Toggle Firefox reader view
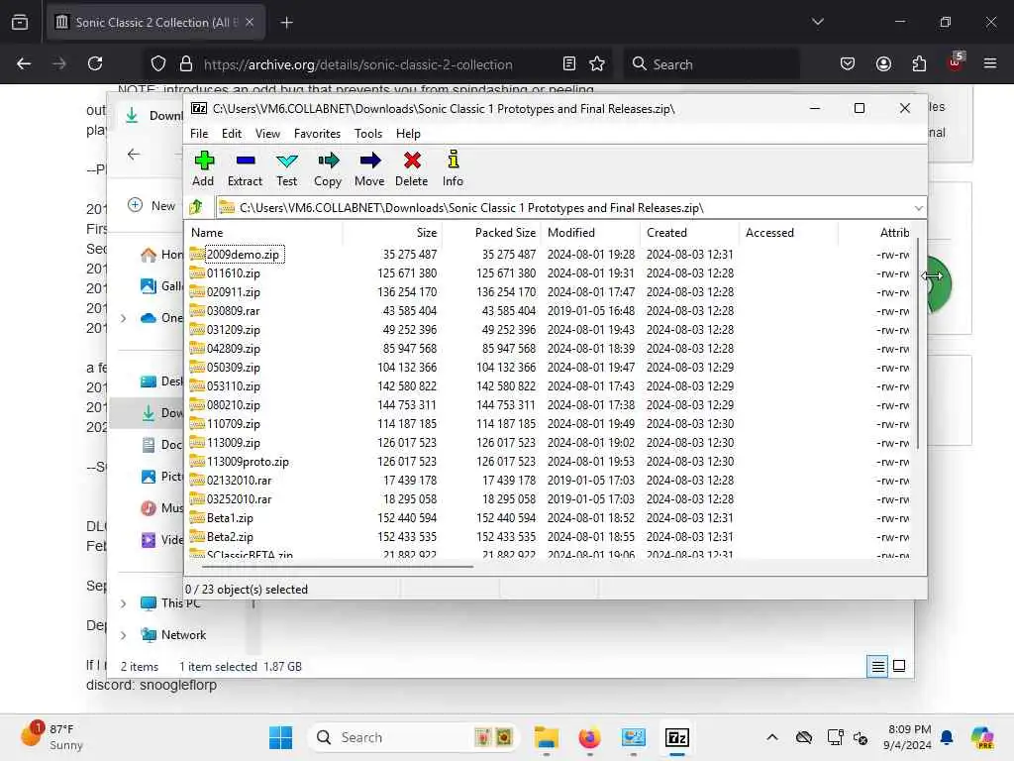The width and height of the screenshot is (1014, 761). coord(569,64)
